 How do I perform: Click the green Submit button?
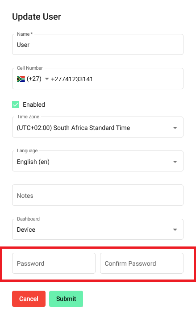tap(66, 299)
